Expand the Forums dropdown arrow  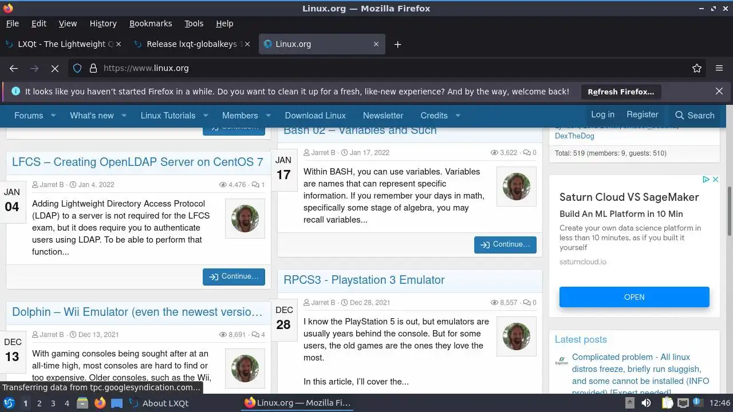click(53, 116)
